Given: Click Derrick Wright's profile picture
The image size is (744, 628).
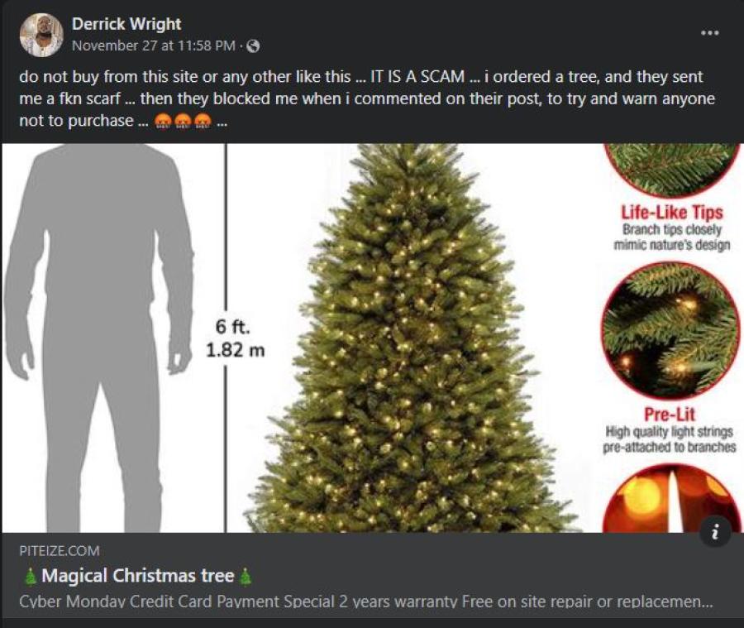Looking at the screenshot, I should [x=41, y=35].
